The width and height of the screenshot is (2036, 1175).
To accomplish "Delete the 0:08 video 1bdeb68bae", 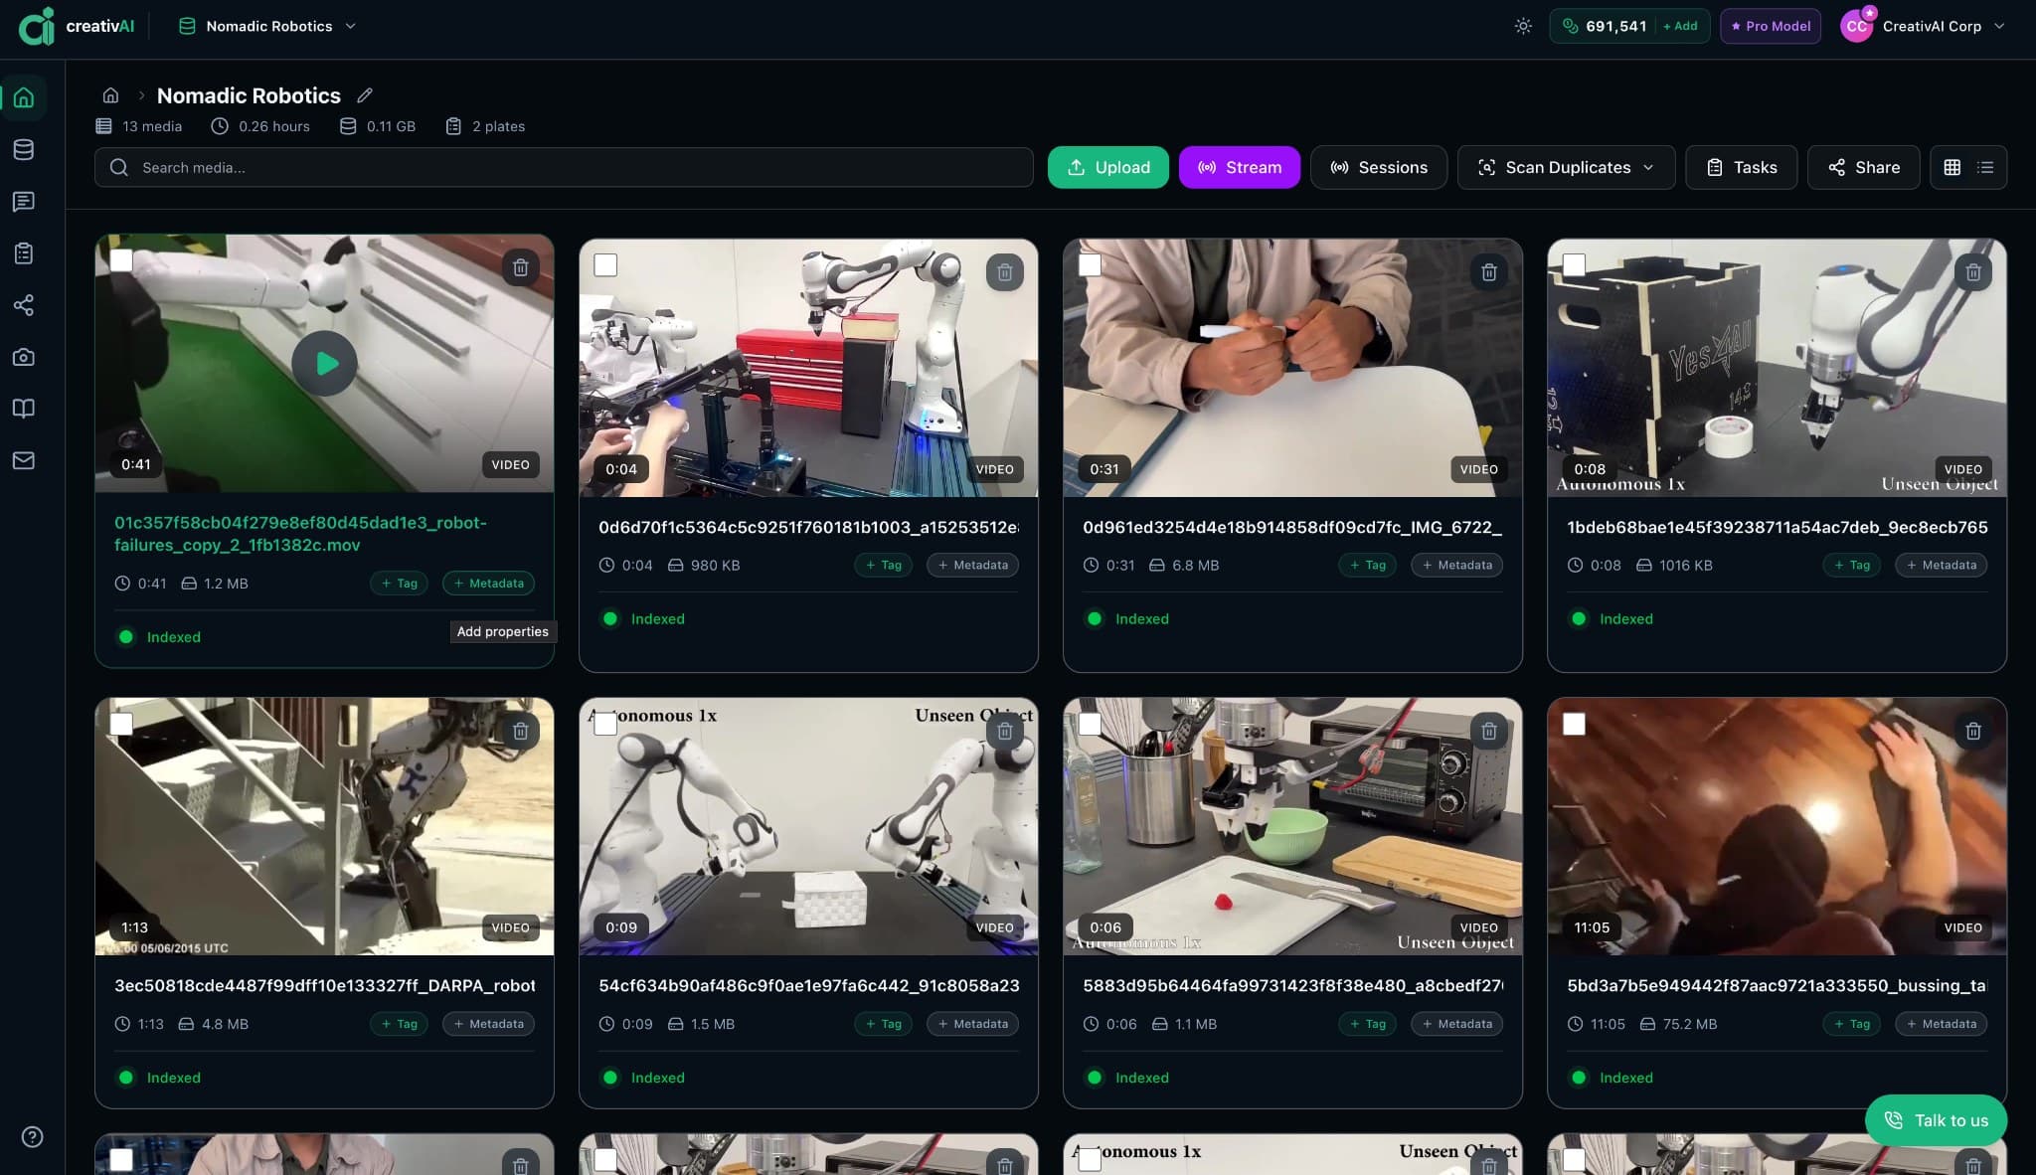I will point(1973,271).
